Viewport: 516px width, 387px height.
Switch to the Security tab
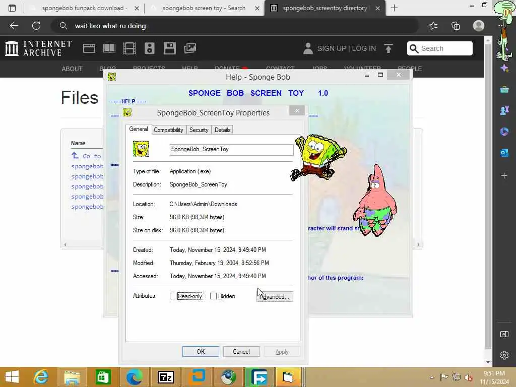(x=199, y=130)
